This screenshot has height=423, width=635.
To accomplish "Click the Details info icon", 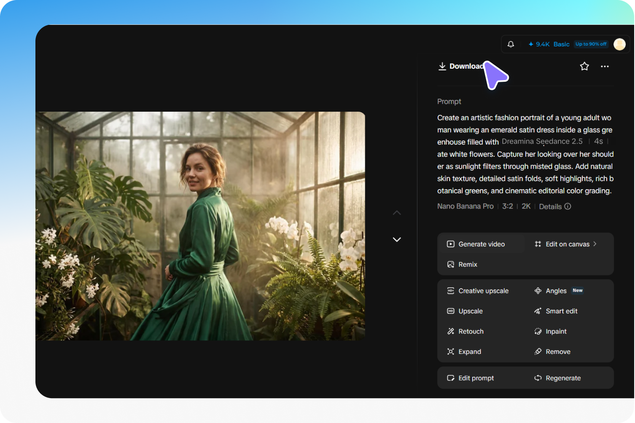I will point(568,206).
